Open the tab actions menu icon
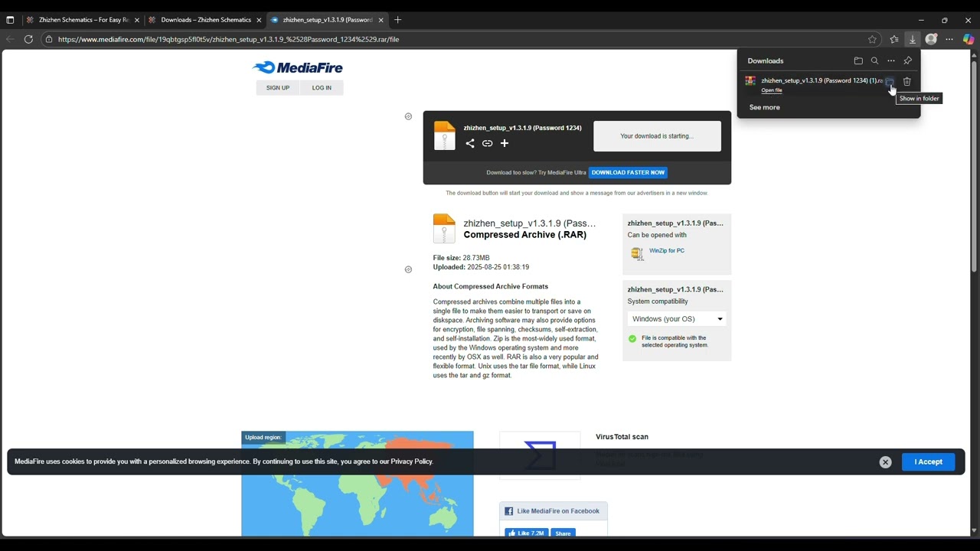Screen dimensions: 980x551 tap(10, 20)
